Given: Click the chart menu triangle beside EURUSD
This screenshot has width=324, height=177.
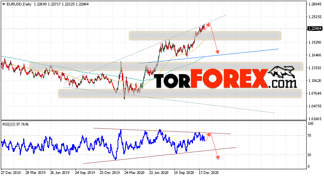Looking at the screenshot, I should click(3, 4).
